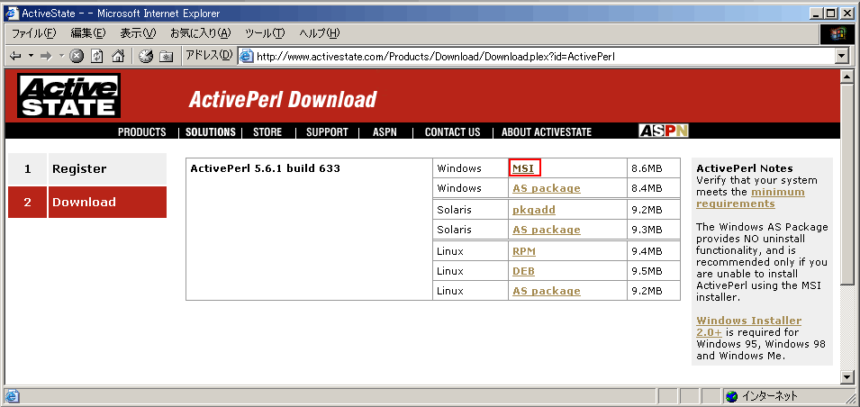Download the Linux AS package
860x407 pixels.
click(547, 291)
